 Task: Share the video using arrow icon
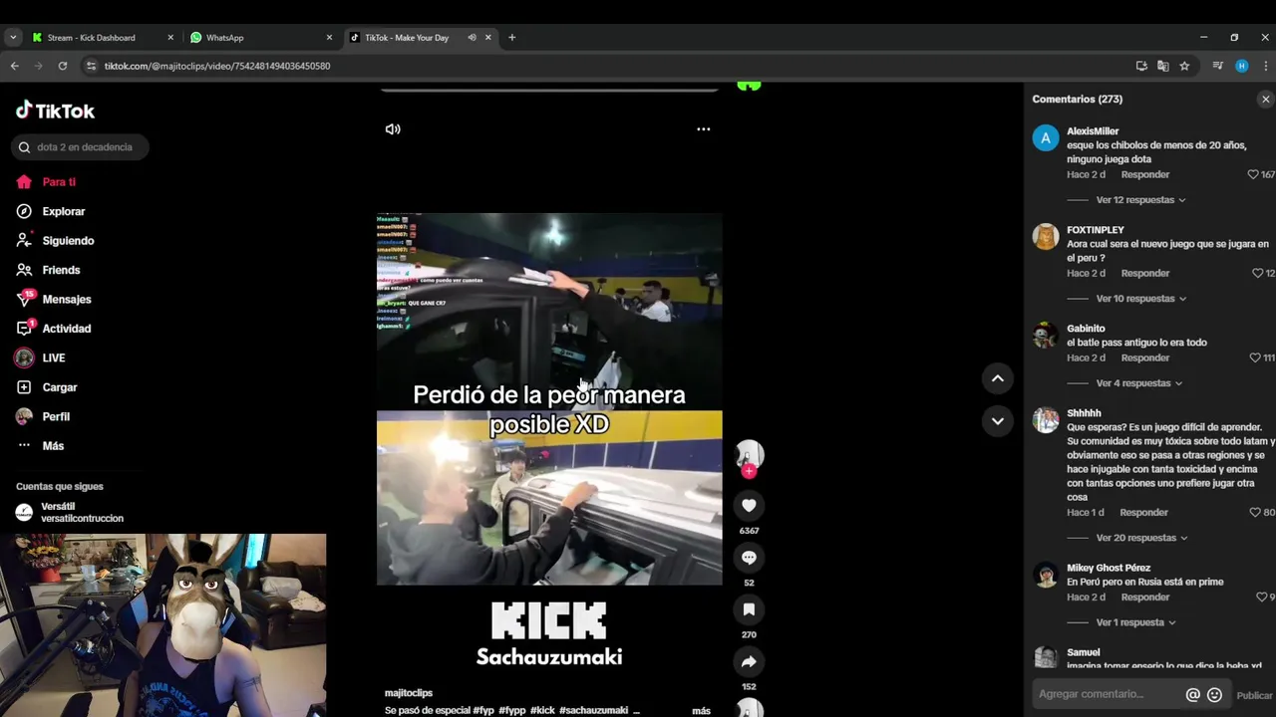coord(749,661)
